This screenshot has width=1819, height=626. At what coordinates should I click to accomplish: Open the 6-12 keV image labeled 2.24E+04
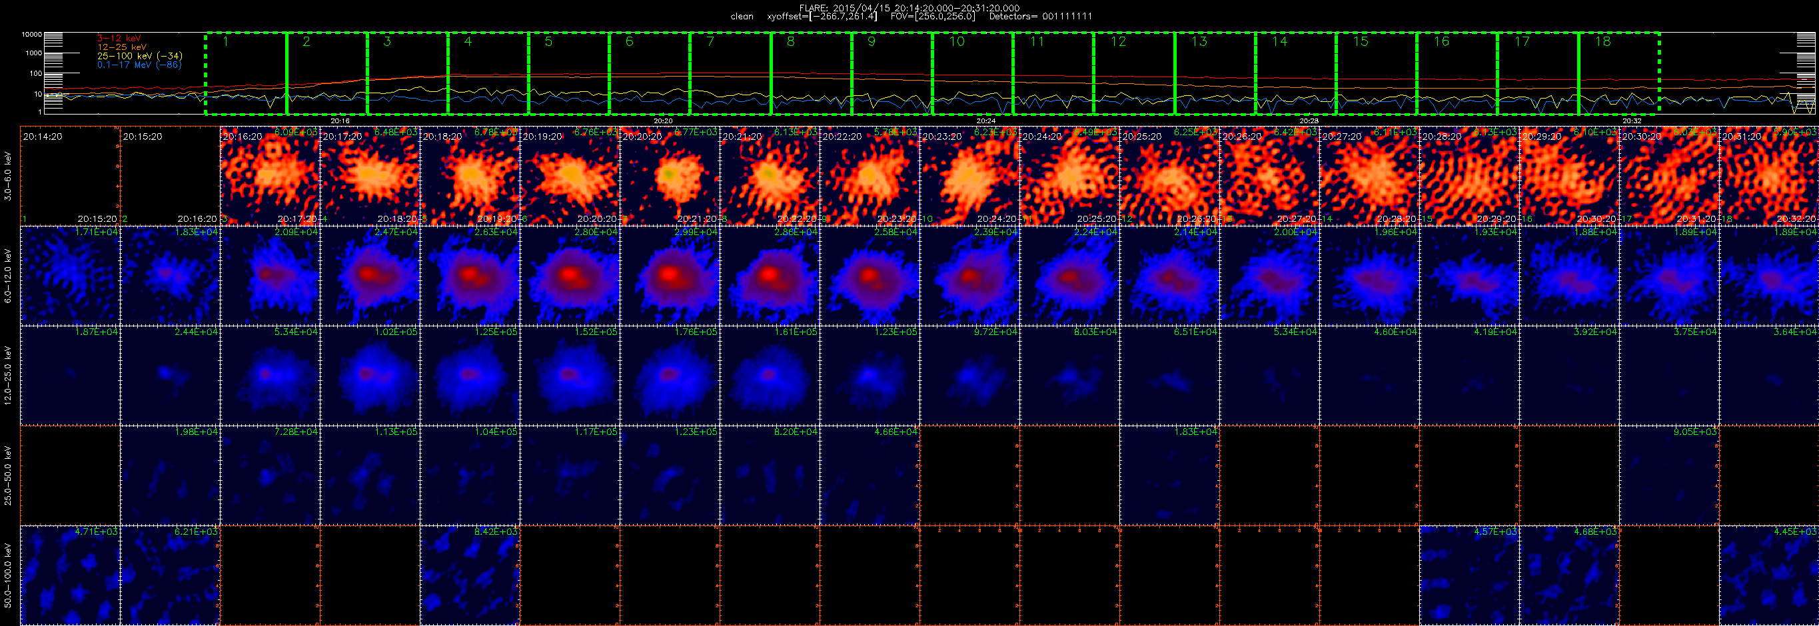pos(1070,276)
